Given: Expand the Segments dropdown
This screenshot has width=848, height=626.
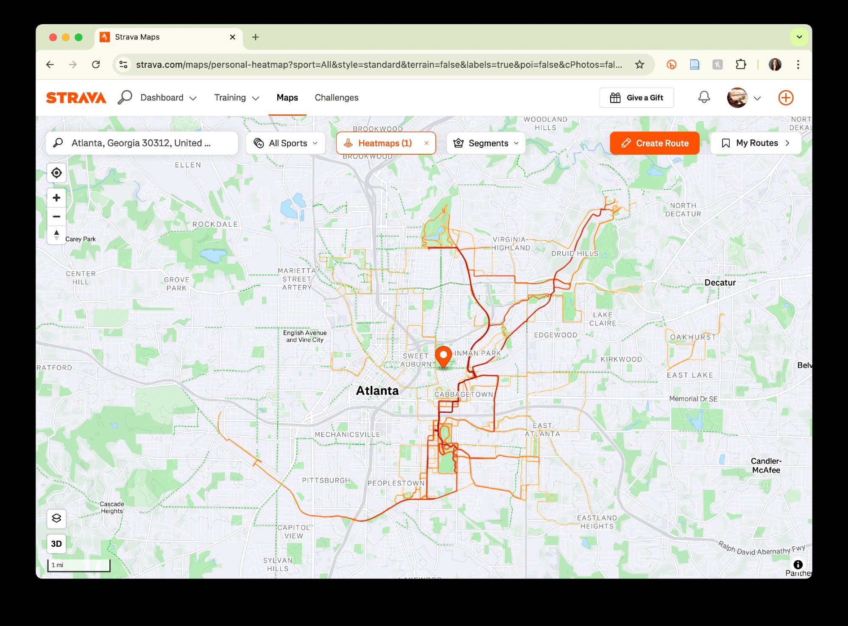Looking at the screenshot, I should pos(486,143).
